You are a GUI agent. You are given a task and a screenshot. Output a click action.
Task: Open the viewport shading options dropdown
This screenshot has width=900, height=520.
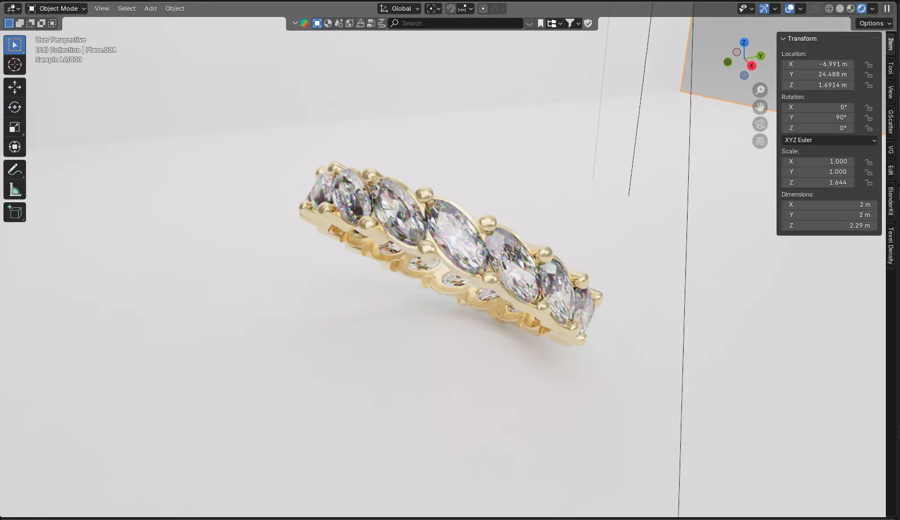873,8
